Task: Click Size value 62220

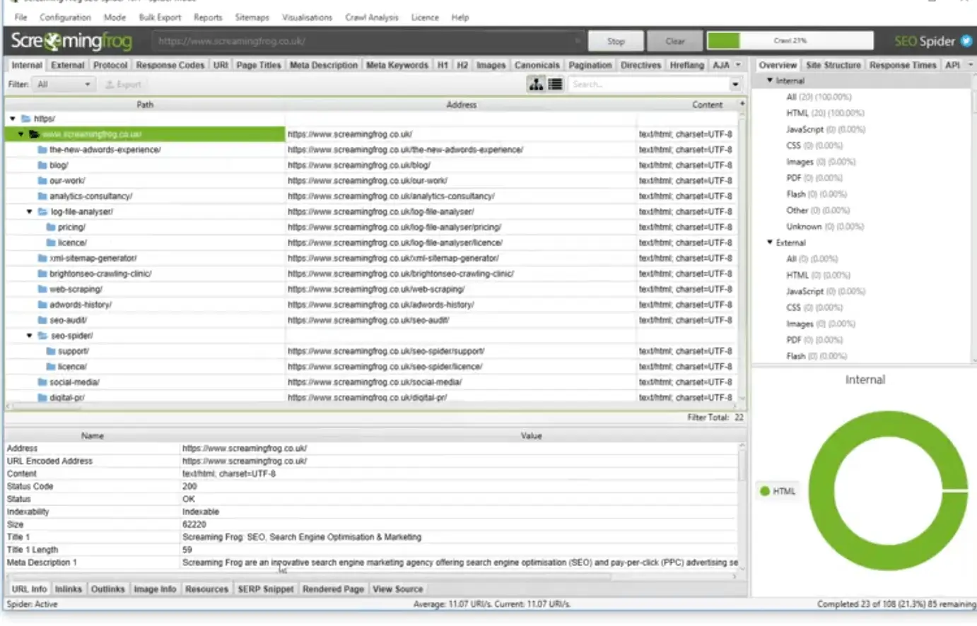Action: 194,524
